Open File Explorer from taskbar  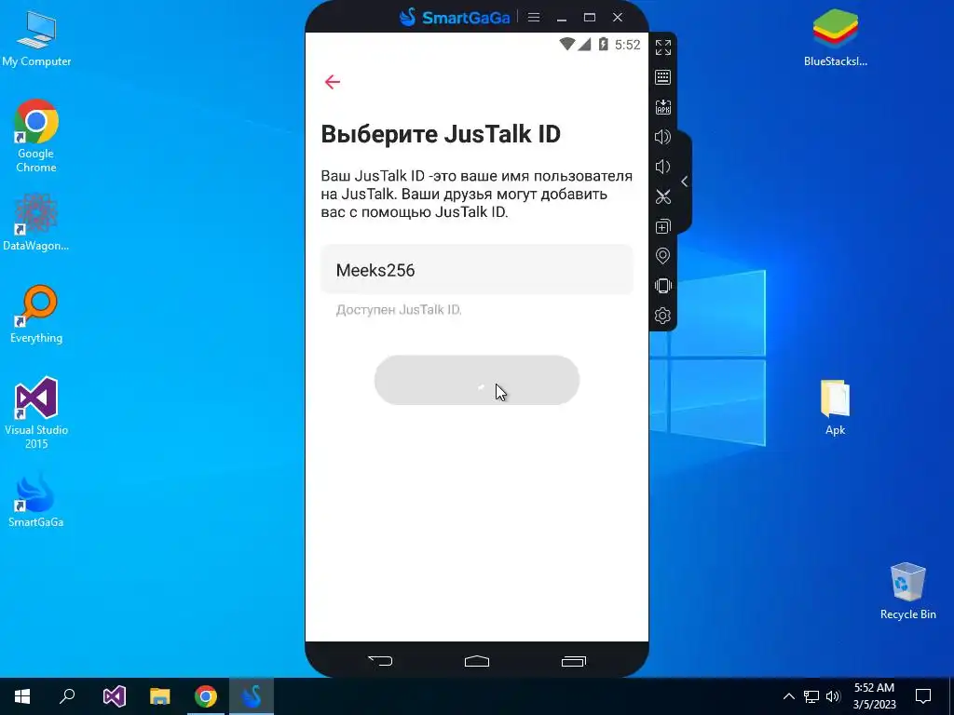[159, 696]
